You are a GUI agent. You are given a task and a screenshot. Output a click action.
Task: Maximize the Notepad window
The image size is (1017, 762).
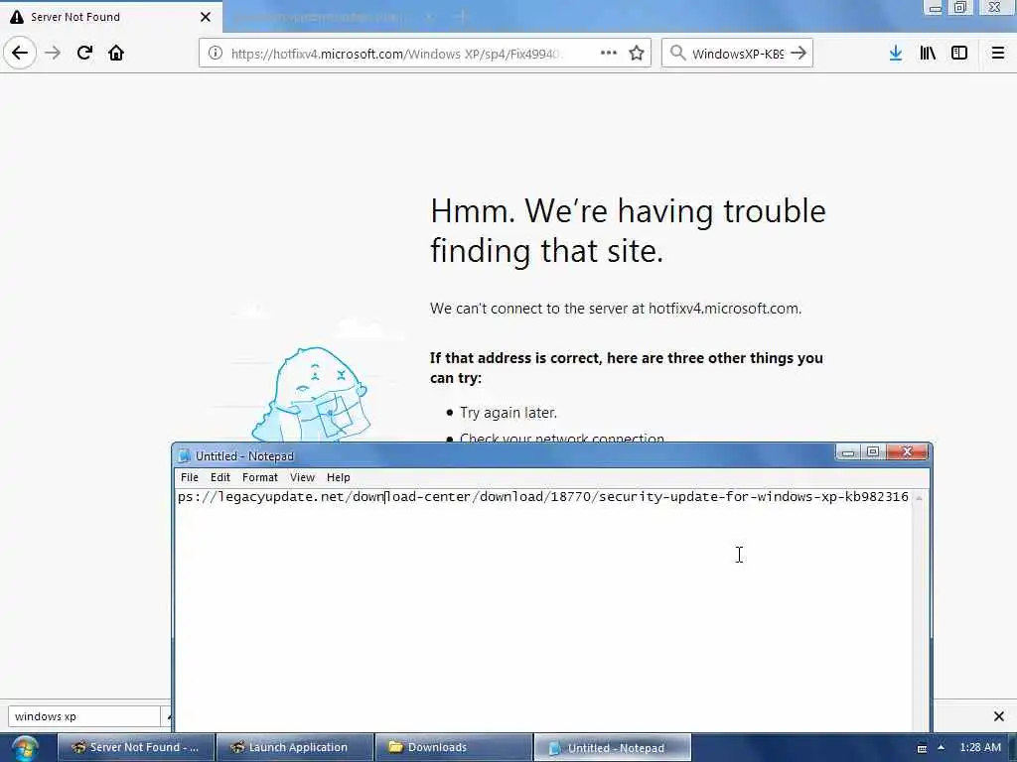click(873, 452)
